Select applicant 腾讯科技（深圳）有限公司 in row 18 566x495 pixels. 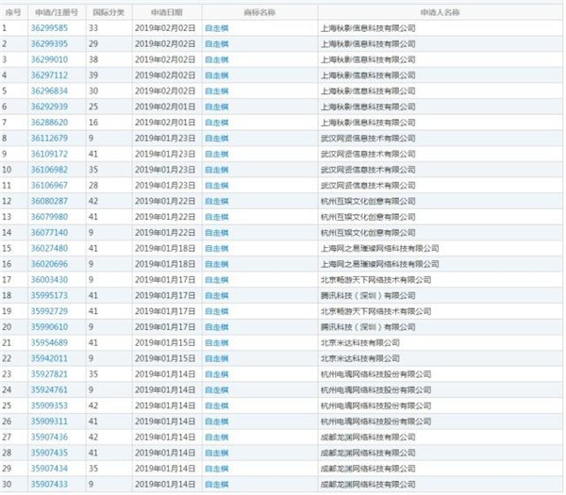[x=368, y=295]
